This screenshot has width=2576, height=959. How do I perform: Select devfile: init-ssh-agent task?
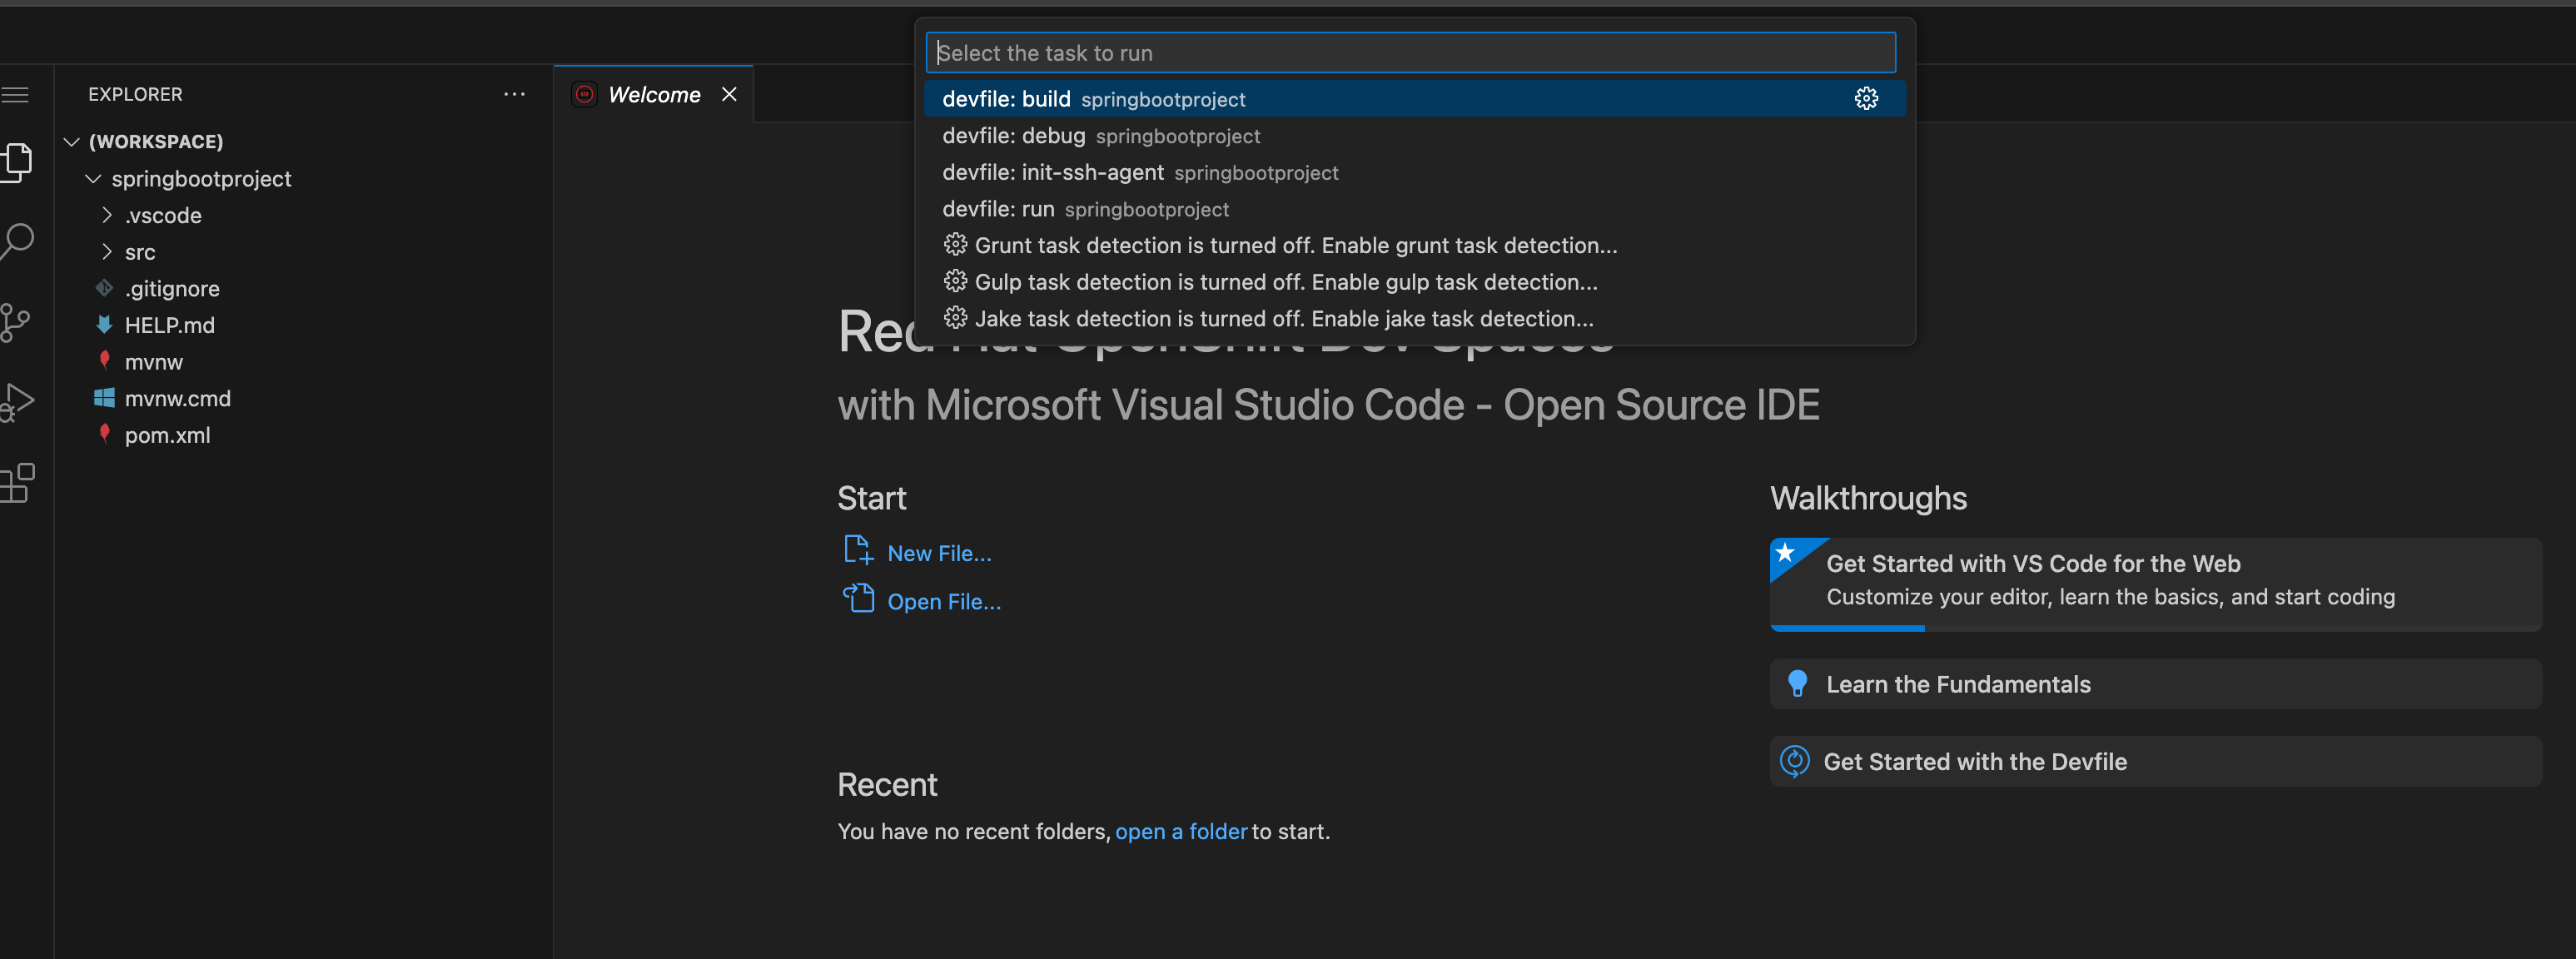1414,172
